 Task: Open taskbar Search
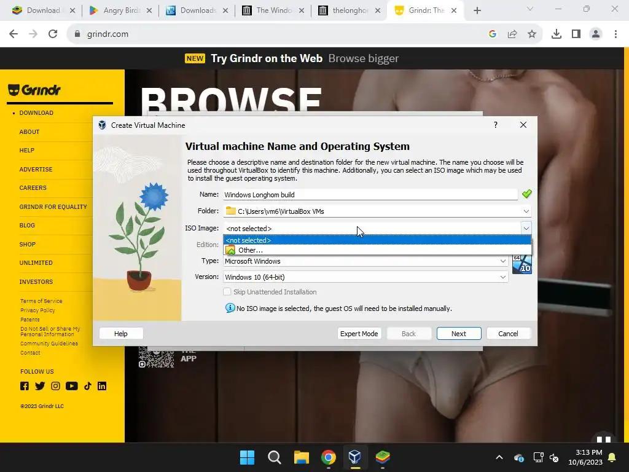[x=275, y=457]
